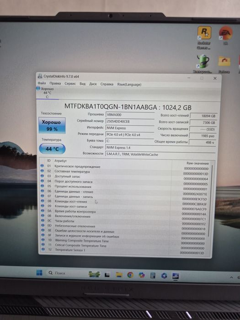This screenshot has height=320, width=240.
Task: Select the CrystalDiskInfo taskbar icon
Action: coord(176,276)
